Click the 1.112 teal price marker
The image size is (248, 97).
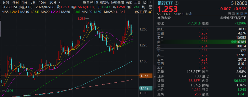pos(145,88)
